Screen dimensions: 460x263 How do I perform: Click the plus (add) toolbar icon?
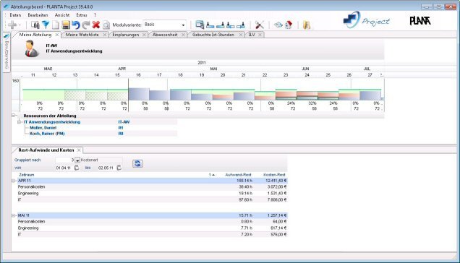pos(12,25)
